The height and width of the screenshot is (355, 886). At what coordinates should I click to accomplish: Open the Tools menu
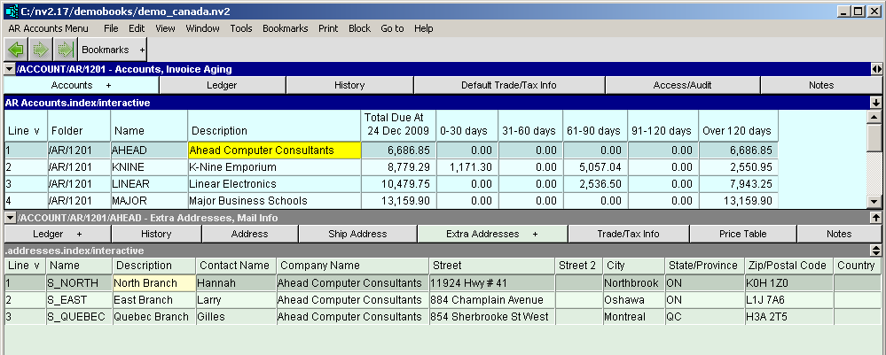(x=241, y=28)
